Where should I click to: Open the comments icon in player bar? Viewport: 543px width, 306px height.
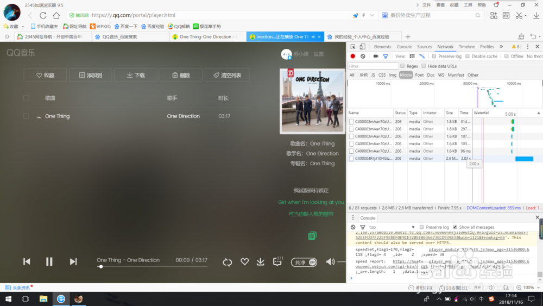(277, 261)
